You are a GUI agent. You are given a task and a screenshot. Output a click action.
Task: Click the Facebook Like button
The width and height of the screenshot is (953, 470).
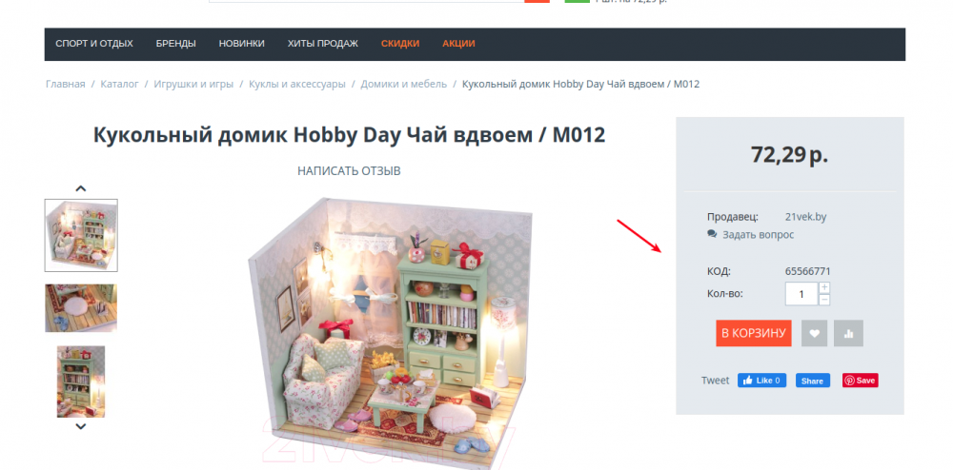pos(761,381)
